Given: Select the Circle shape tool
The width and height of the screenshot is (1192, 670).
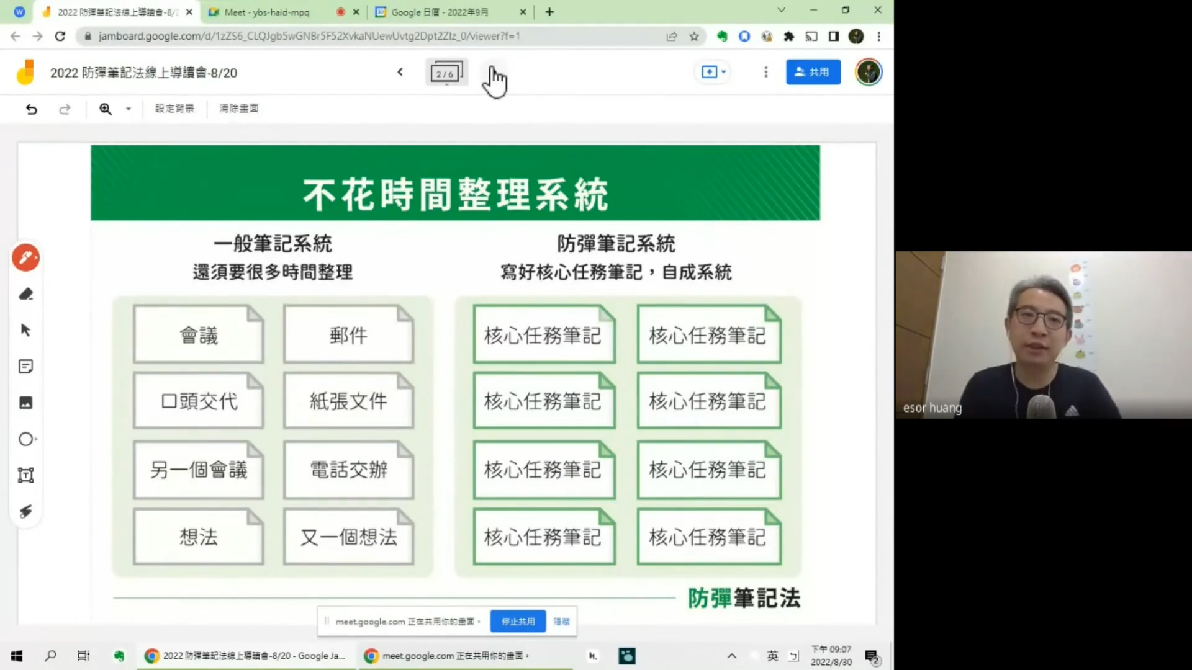Looking at the screenshot, I should point(25,439).
